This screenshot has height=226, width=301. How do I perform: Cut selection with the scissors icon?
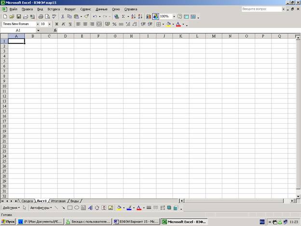click(63, 16)
